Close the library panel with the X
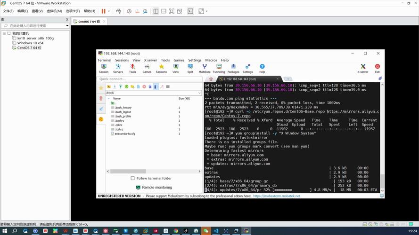Image resolution: width=419 pixels, height=235 pixels. click(x=67, y=19)
